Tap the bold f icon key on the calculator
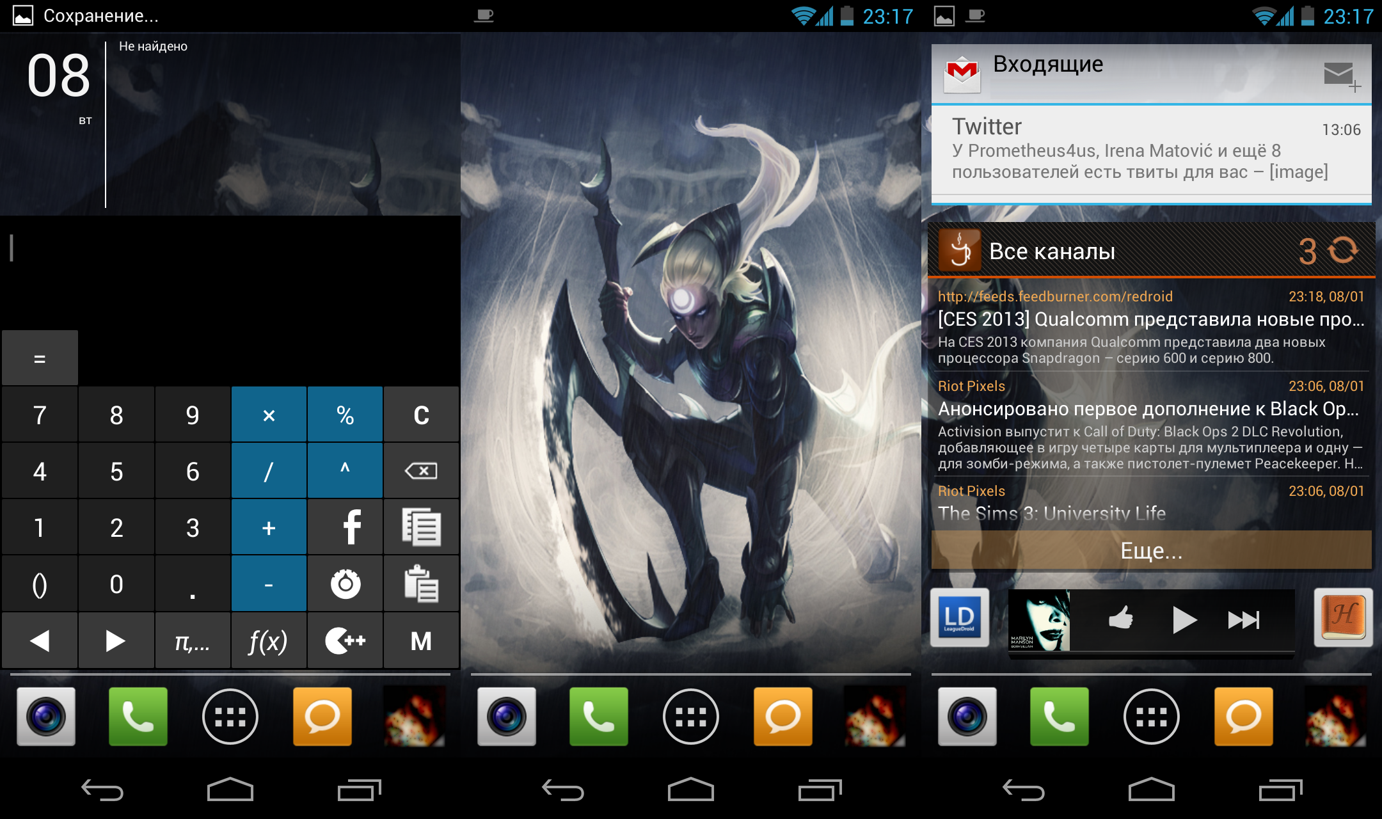This screenshot has width=1382, height=819. [x=345, y=527]
